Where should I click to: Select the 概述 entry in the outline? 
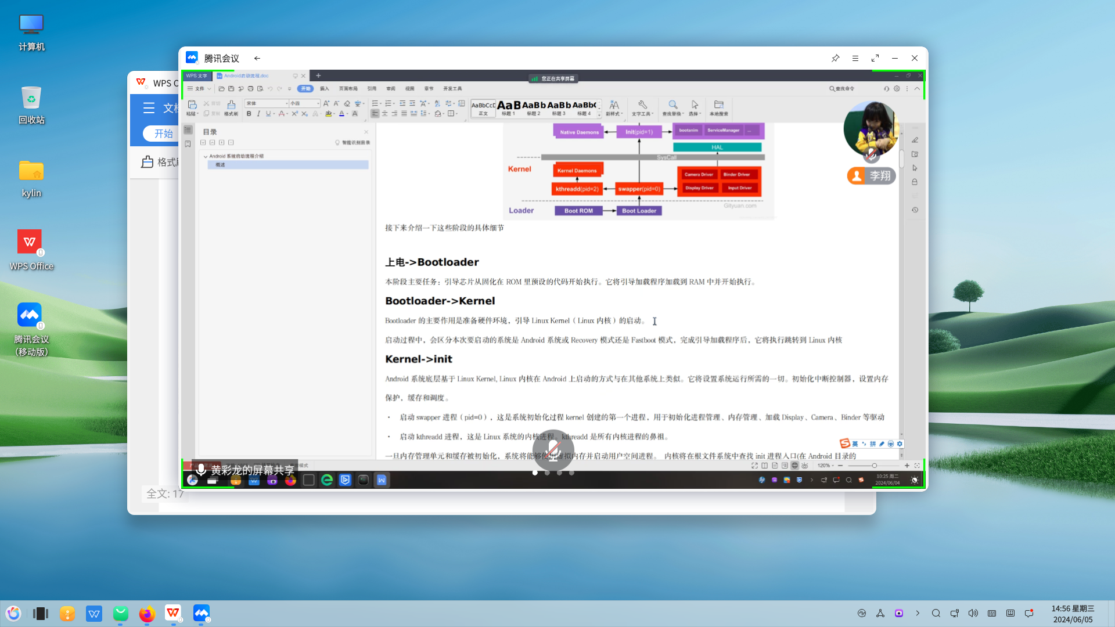pos(221,165)
